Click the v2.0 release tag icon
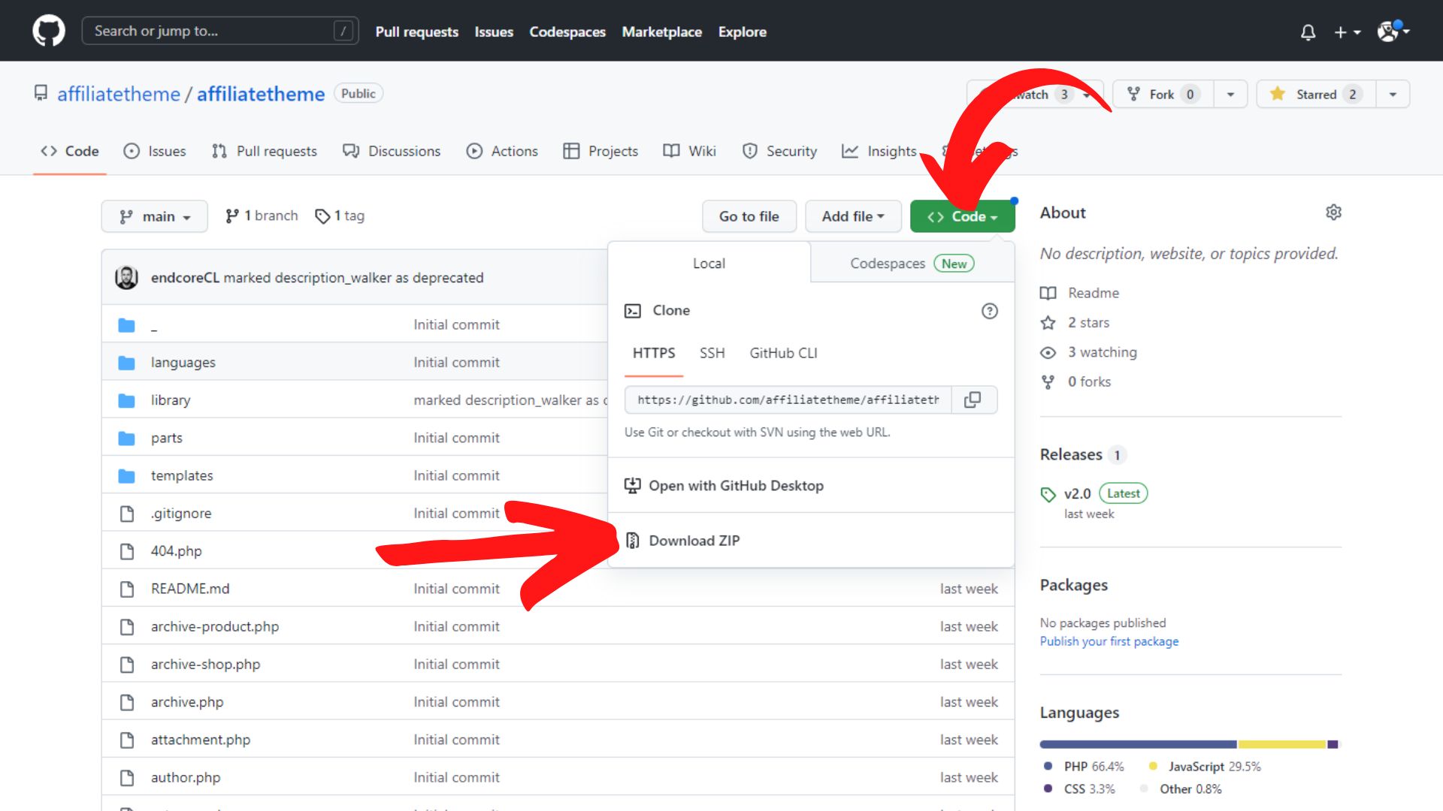This screenshot has height=811, width=1443. tap(1048, 494)
